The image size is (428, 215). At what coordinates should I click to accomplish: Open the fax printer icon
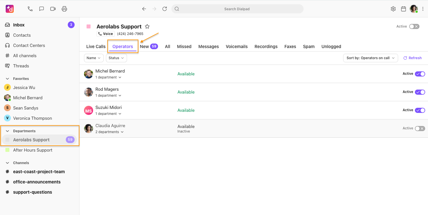click(x=64, y=9)
